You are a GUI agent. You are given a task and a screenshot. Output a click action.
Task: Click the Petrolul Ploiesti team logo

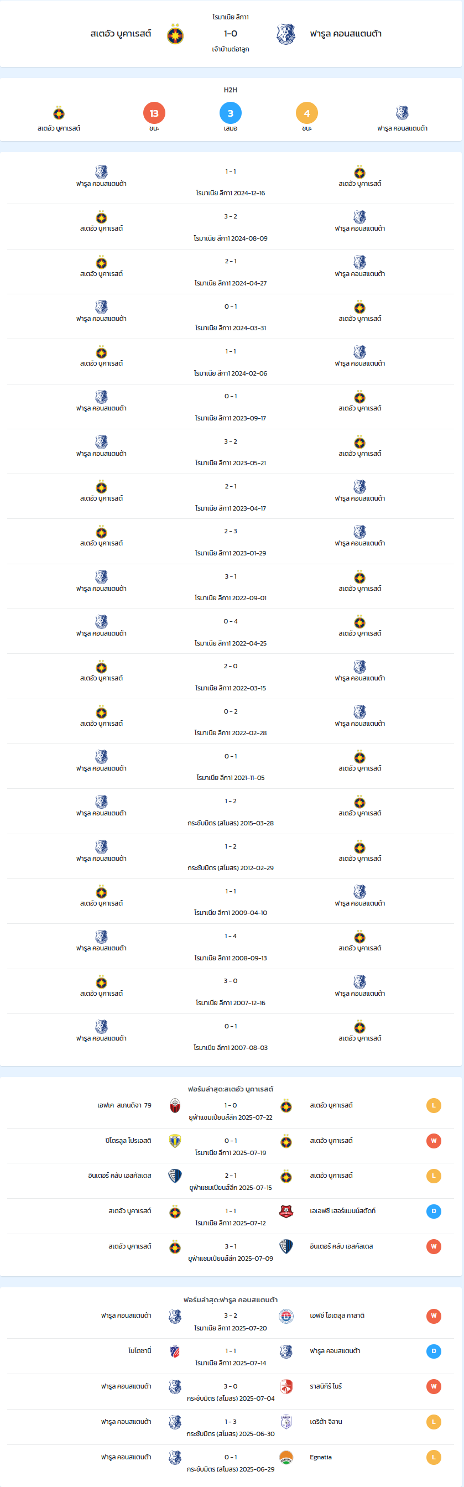175,1141
